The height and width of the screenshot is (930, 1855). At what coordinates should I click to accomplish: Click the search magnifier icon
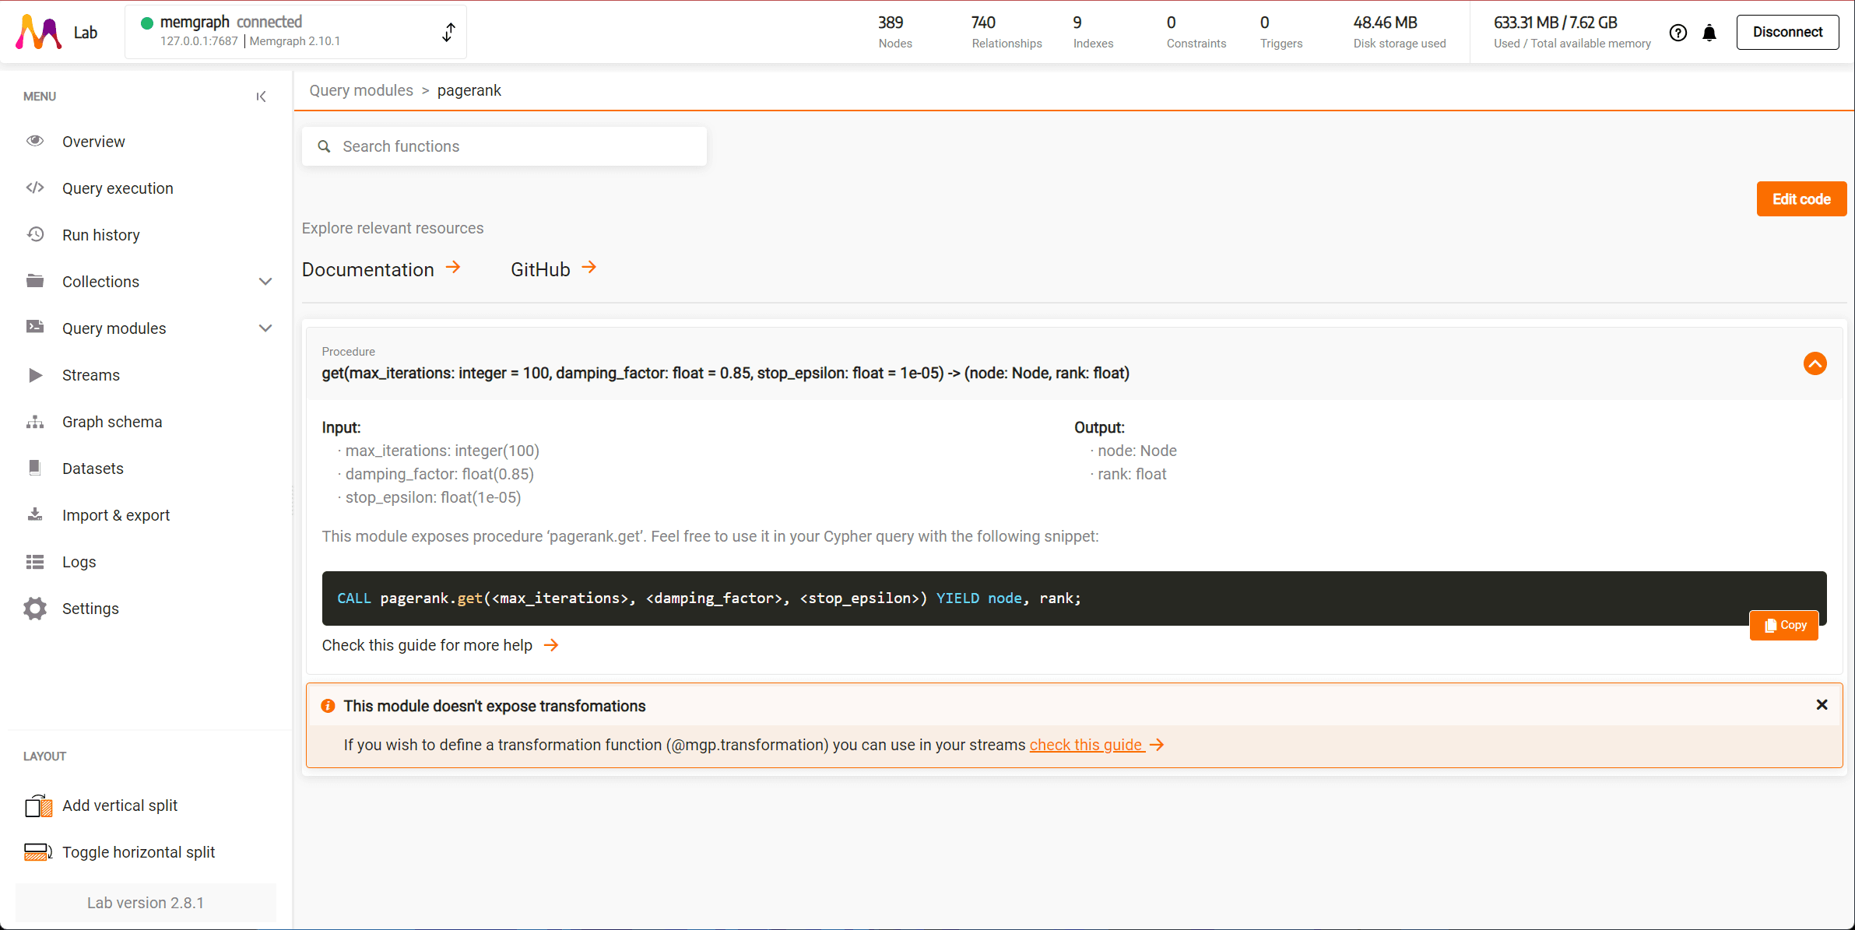click(x=325, y=146)
